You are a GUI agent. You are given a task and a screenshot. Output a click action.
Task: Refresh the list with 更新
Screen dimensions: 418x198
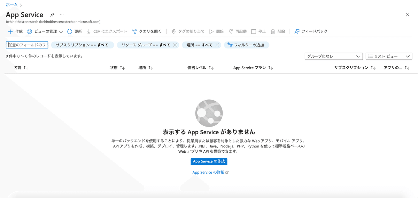[x=74, y=31]
